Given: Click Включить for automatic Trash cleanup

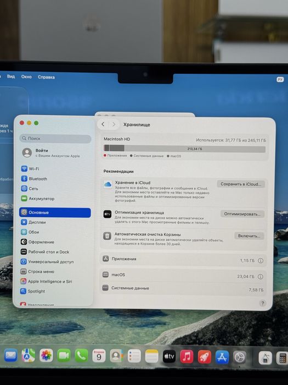Looking at the screenshot, I should click(x=249, y=236).
